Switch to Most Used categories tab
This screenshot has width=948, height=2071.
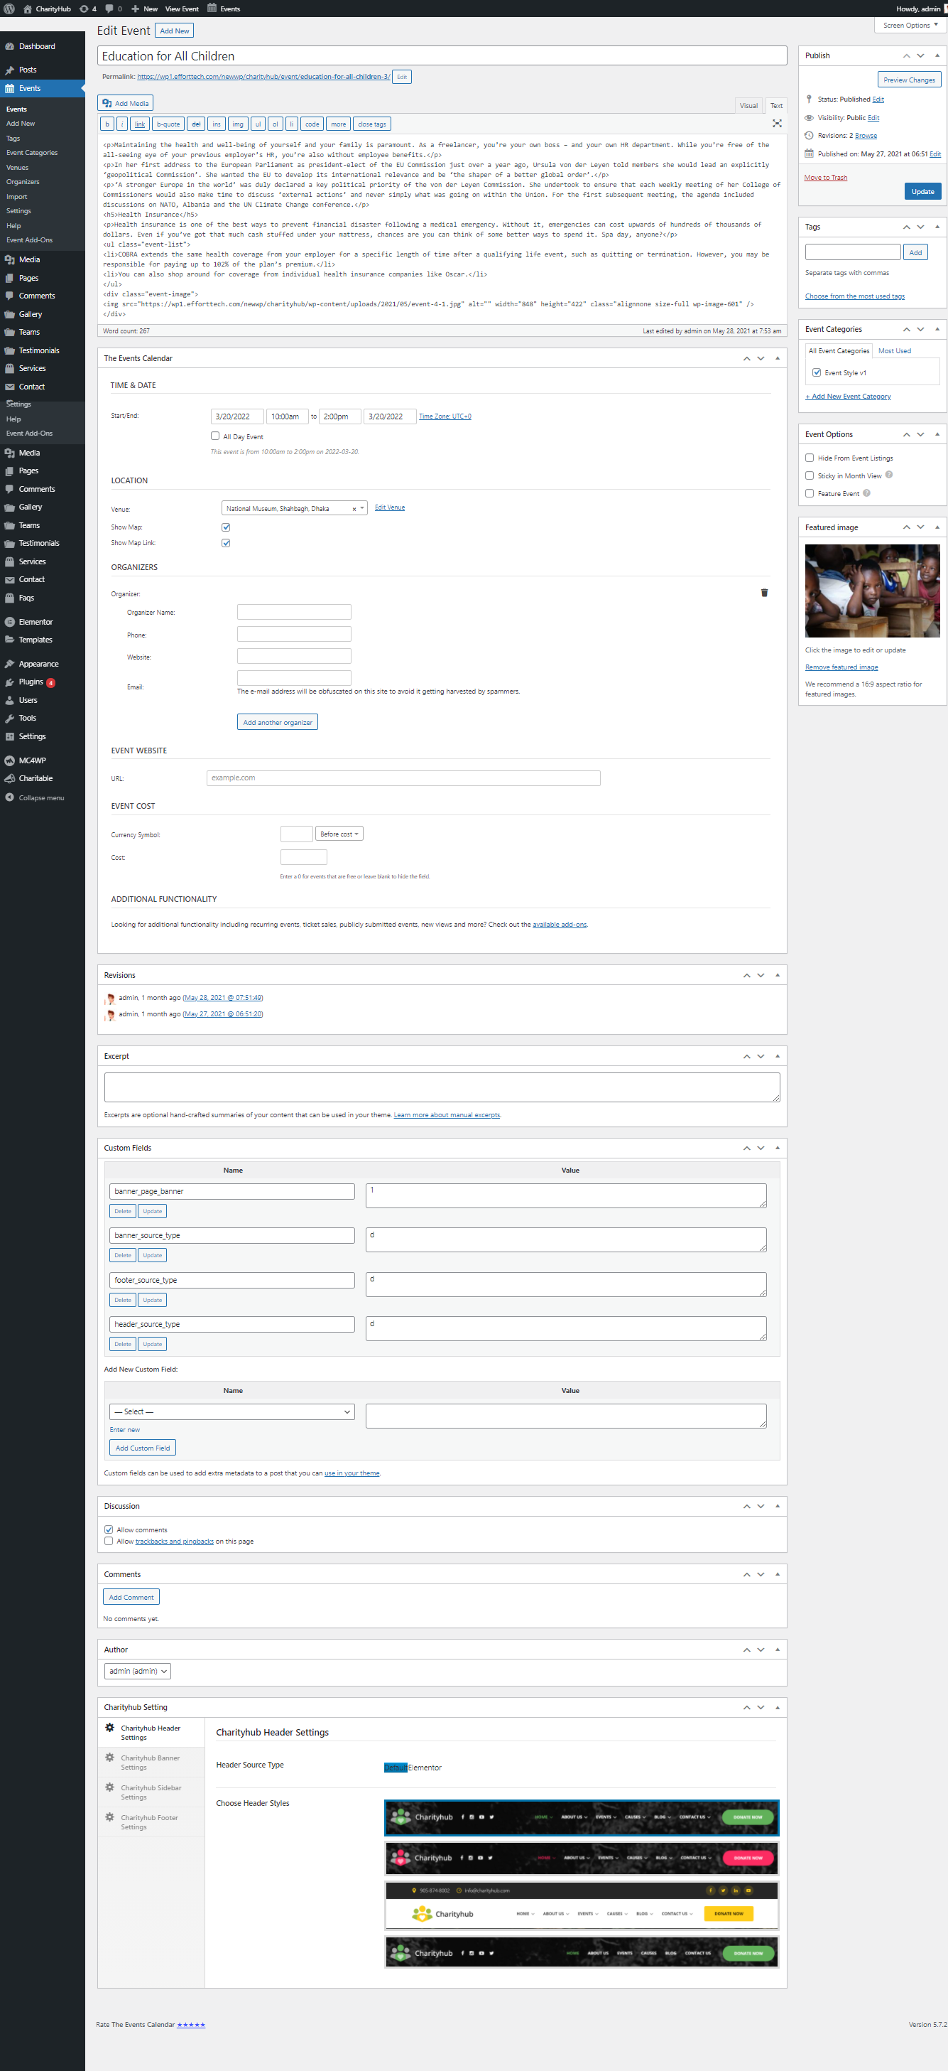(x=893, y=350)
